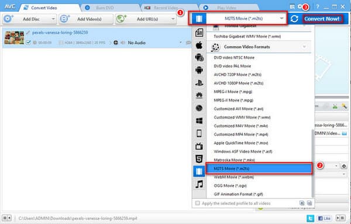Click the format list vertical scrollbar
The height and width of the screenshot is (224, 351).
pyautogui.click(x=313, y=163)
